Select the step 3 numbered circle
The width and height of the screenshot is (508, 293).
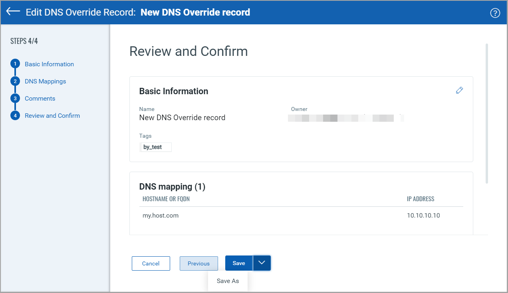point(15,98)
